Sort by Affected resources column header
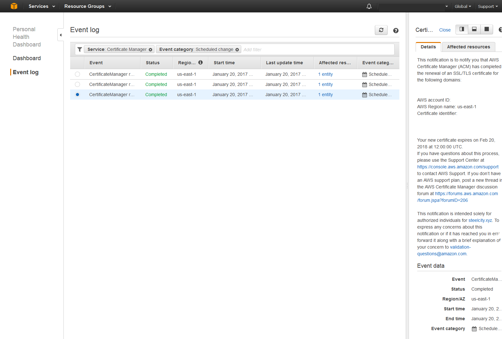 [x=335, y=63]
